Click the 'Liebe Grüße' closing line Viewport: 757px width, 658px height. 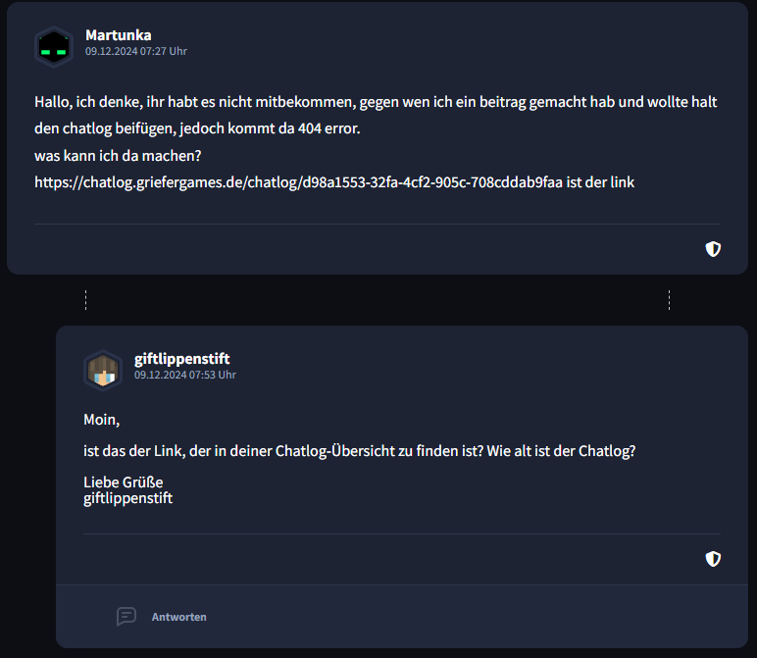point(124,482)
